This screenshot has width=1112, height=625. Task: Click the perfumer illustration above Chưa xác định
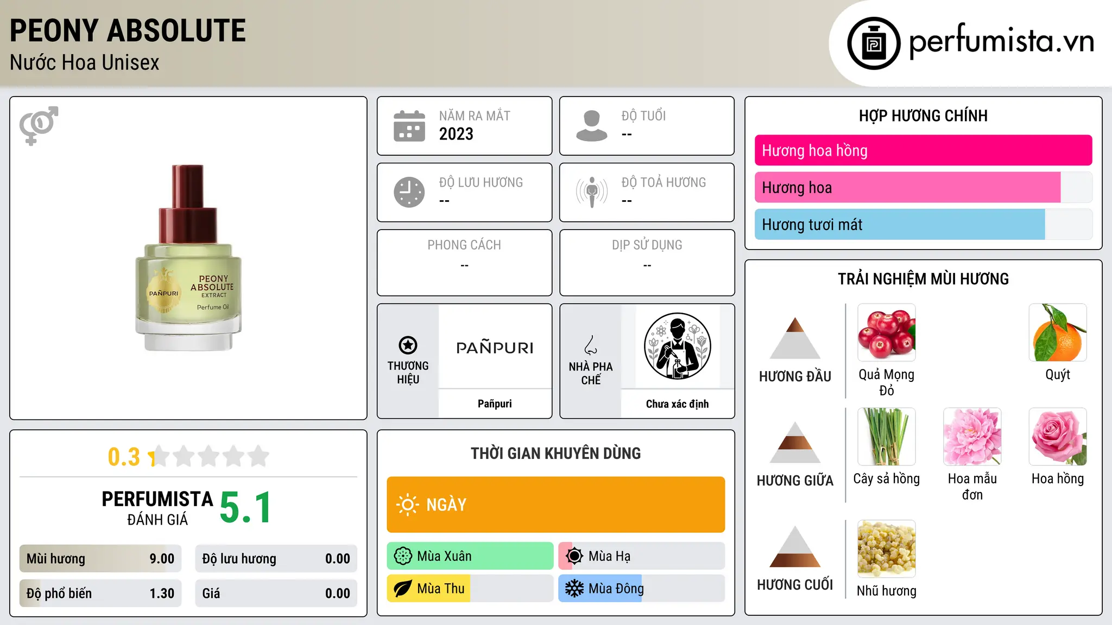677,346
